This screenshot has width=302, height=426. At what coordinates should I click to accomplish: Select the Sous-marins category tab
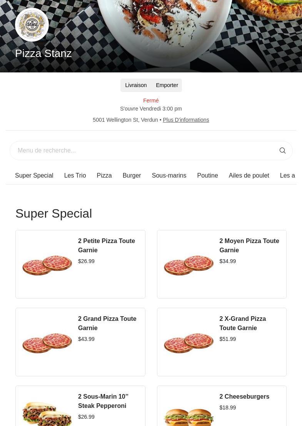(x=169, y=175)
